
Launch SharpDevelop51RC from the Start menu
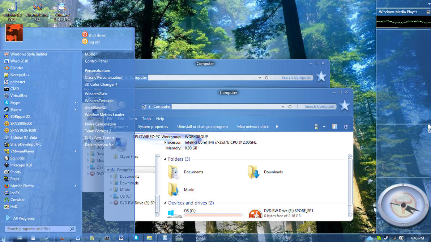23,144
